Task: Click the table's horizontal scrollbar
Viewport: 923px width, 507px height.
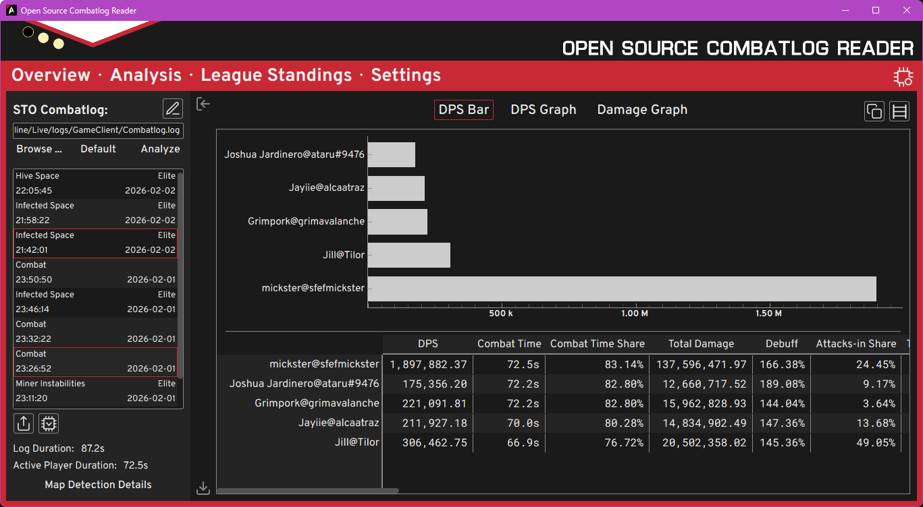Action: coord(307,491)
